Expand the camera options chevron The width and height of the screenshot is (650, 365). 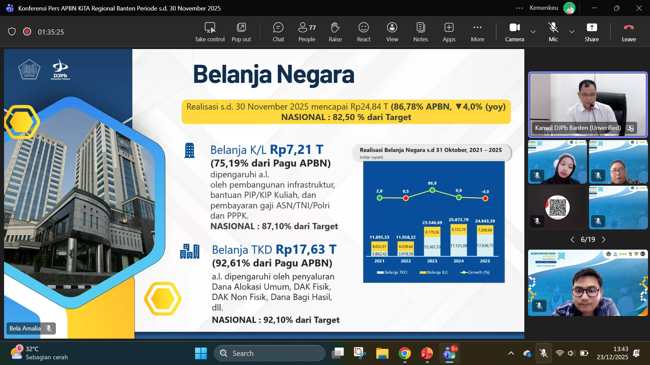[x=533, y=32]
